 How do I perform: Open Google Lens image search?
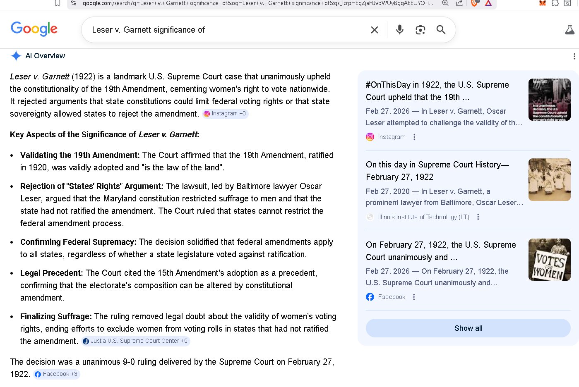click(420, 30)
